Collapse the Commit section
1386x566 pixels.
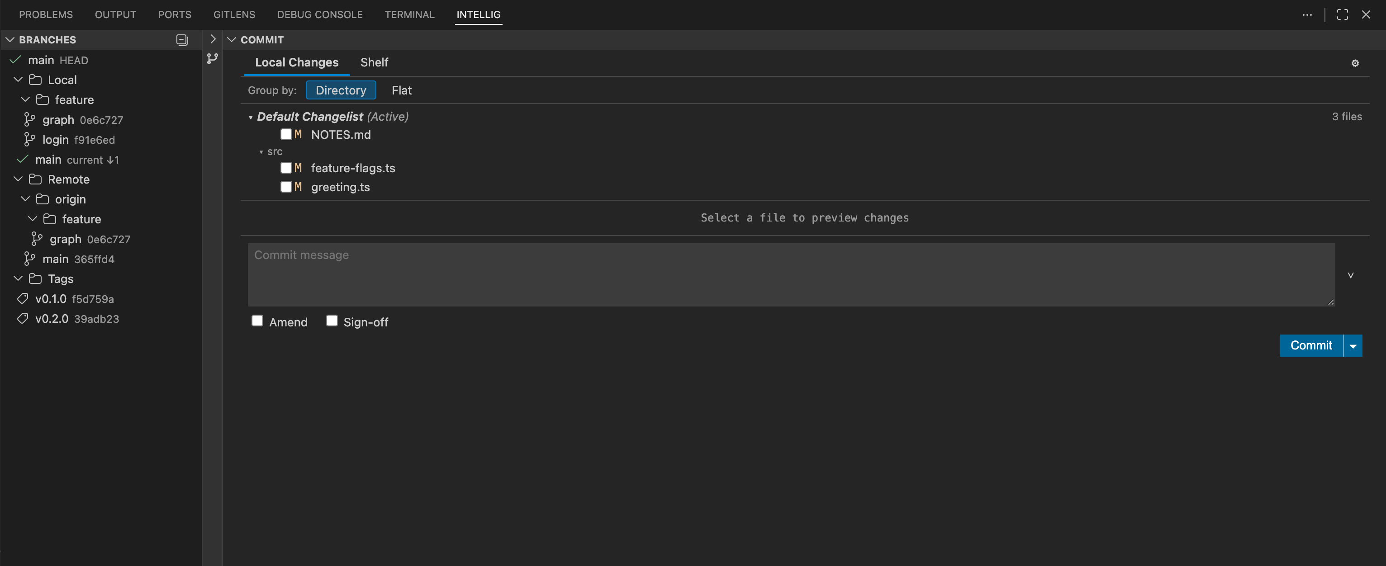point(231,40)
